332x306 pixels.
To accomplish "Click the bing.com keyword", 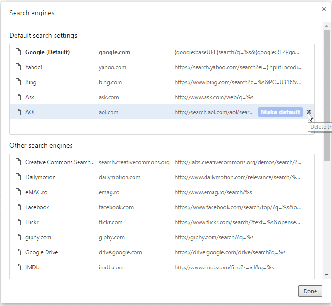I will pyautogui.click(x=110, y=82).
